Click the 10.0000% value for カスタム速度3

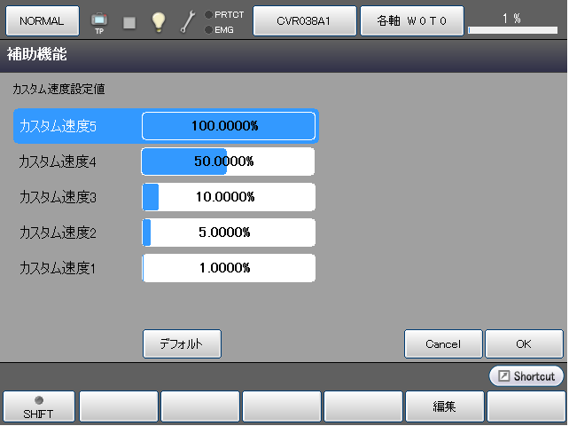pyautogui.click(x=229, y=197)
